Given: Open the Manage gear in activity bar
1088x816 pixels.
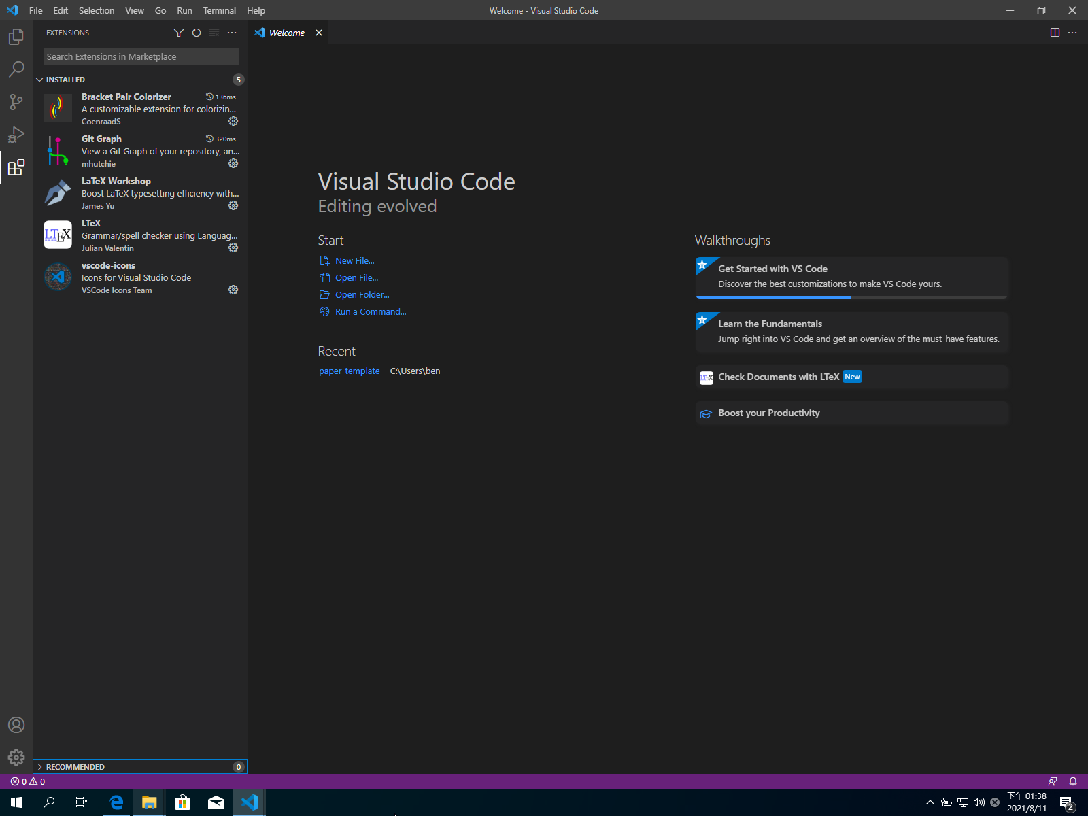Looking at the screenshot, I should pos(16,758).
